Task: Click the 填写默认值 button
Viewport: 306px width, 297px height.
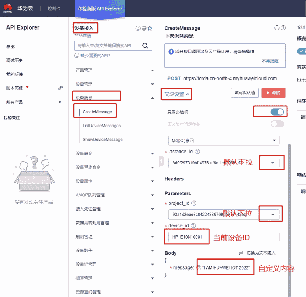Action: (x=244, y=93)
